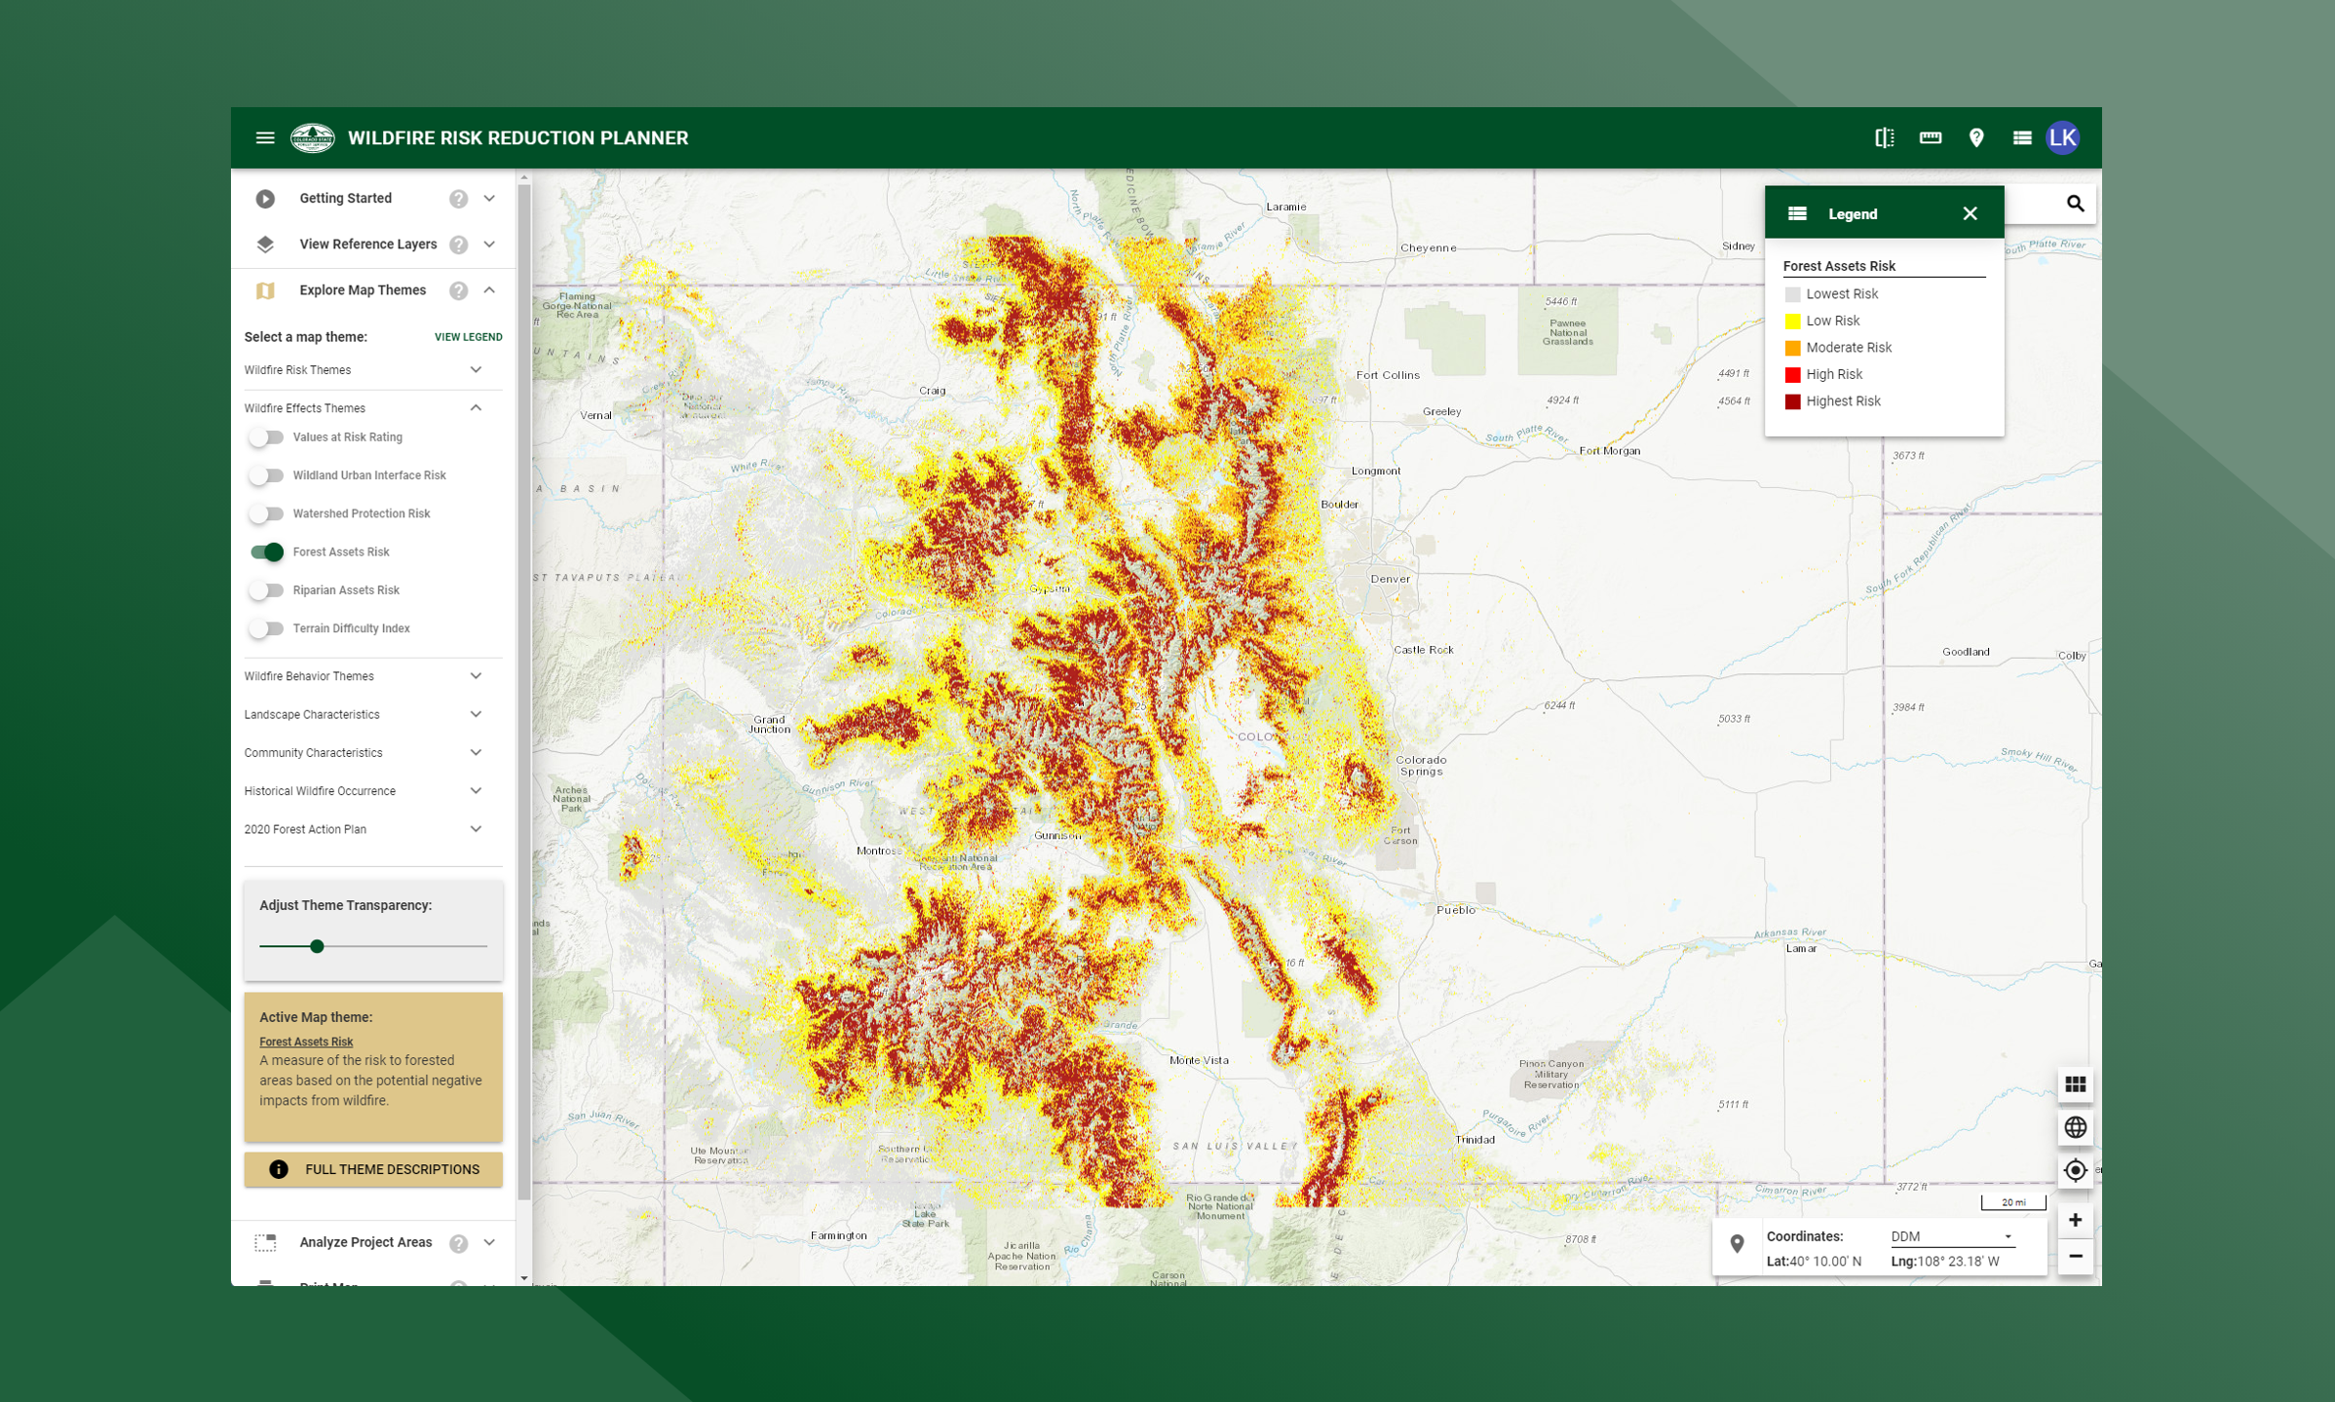Viewport: 2335px width, 1402px height.
Task: Click the Colorado State Forest Service logo
Action: click(x=313, y=138)
